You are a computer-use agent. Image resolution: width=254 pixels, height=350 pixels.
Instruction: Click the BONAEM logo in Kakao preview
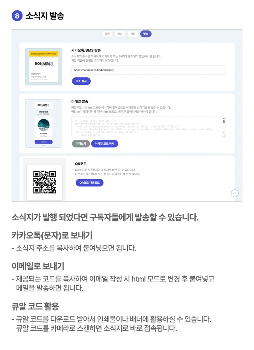pyautogui.click(x=44, y=64)
